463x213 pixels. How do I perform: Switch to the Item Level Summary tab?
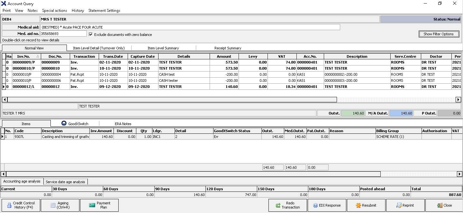click(163, 48)
